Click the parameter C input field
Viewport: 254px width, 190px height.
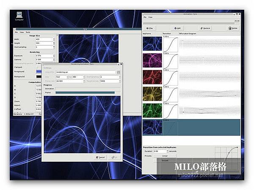point(39,94)
